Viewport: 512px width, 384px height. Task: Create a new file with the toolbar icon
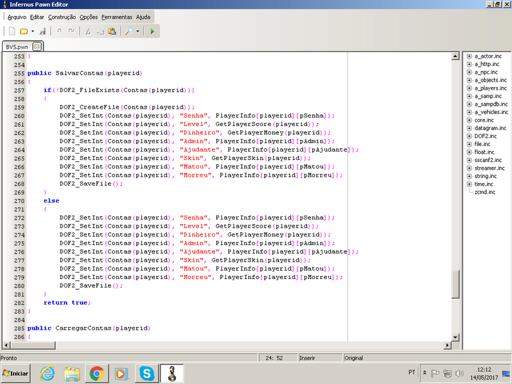point(12,31)
